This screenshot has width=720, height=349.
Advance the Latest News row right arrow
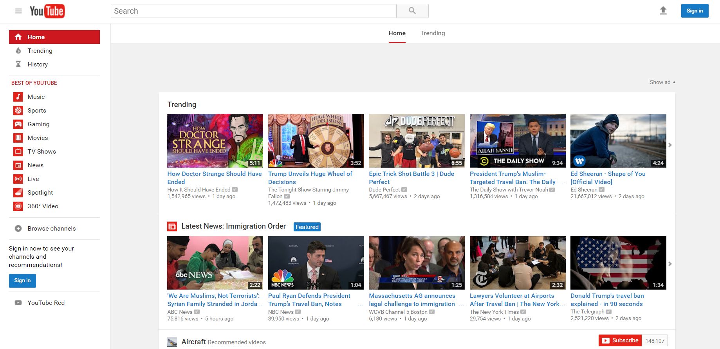pyautogui.click(x=670, y=264)
